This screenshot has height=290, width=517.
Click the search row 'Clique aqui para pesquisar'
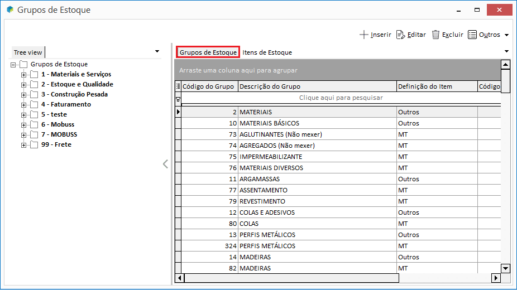pyautogui.click(x=341, y=98)
